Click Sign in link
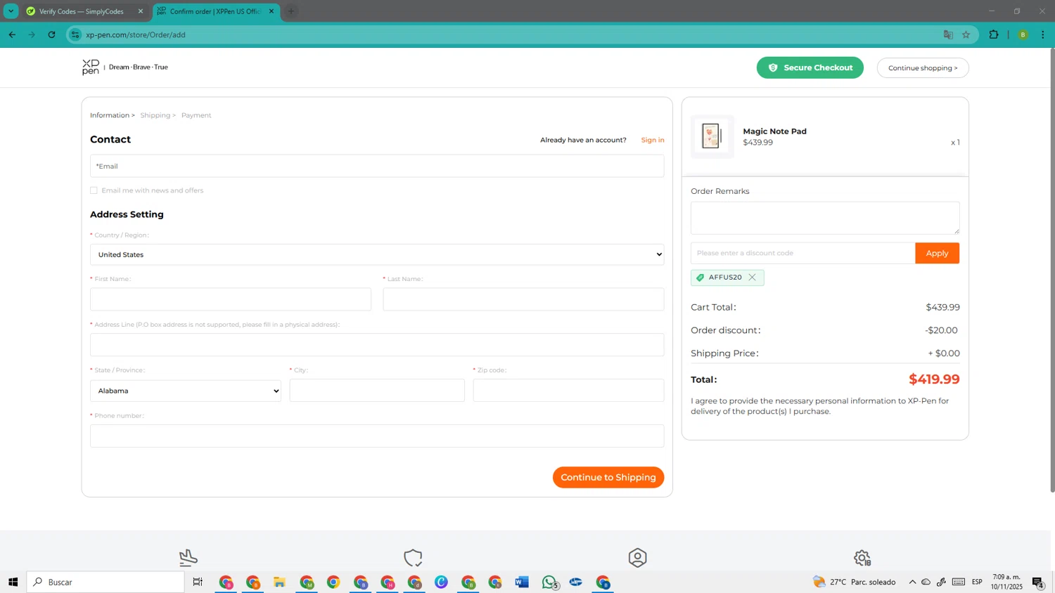Screen dimensions: 1055x593 [x=653, y=140]
